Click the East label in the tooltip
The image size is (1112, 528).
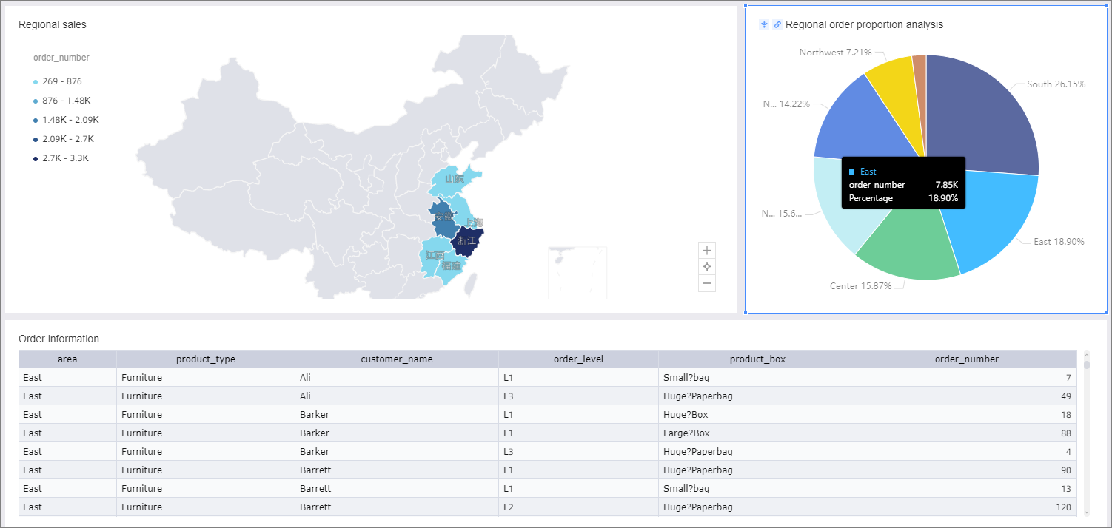click(x=868, y=172)
